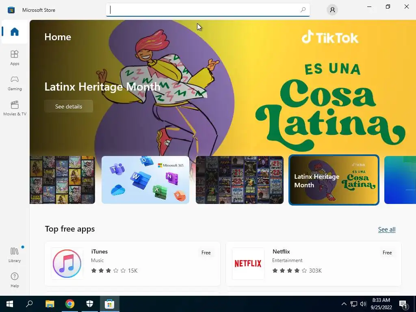Screen dimensions: 416x312
Task: Open the Windows Start menu
Action: pos(10,304)
